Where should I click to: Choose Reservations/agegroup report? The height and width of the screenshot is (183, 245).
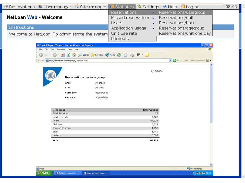(x=184, y=28)
